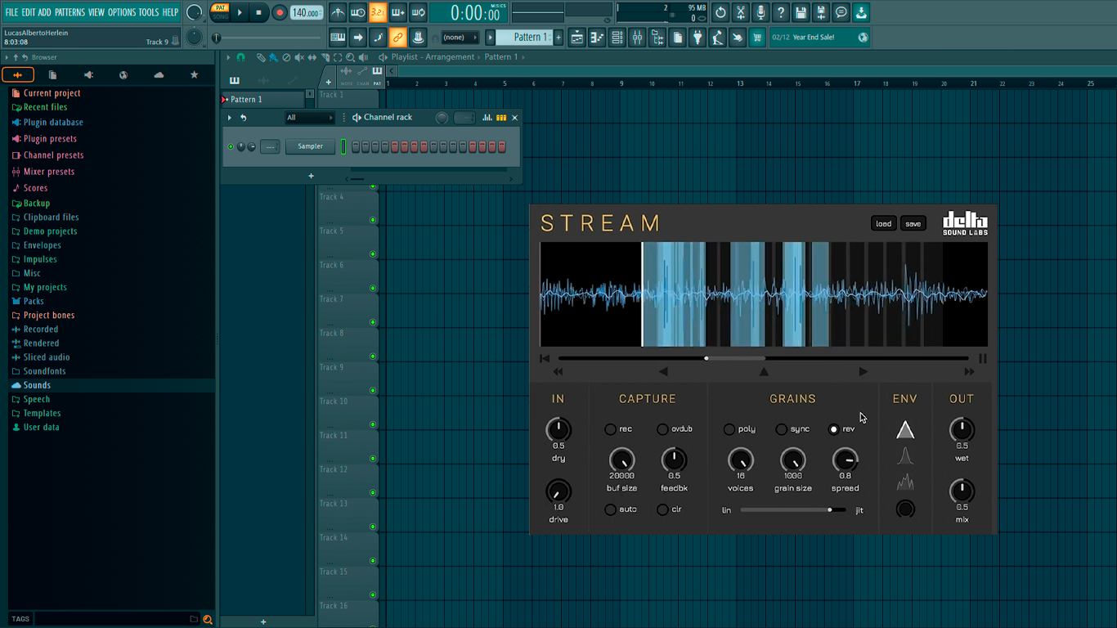Viewport: 1117px width, 628px height.
Task: Click the undo history icon
Action: pyautogui.click(x=720, y=12)
